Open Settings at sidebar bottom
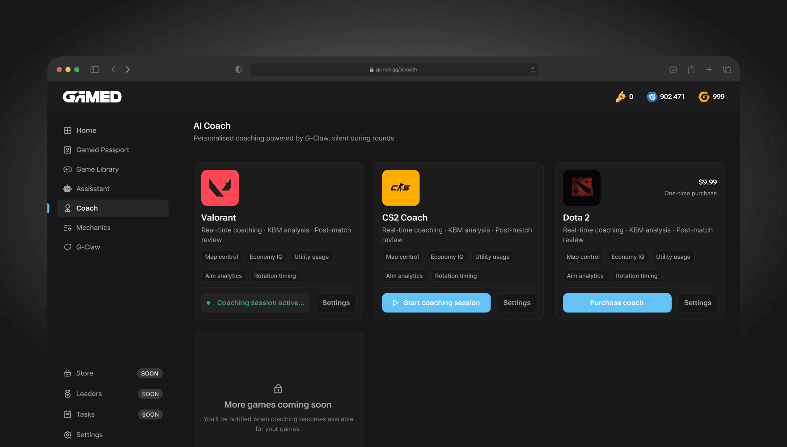The width and height of the screenshot is (787, 447). click(113, 435)
